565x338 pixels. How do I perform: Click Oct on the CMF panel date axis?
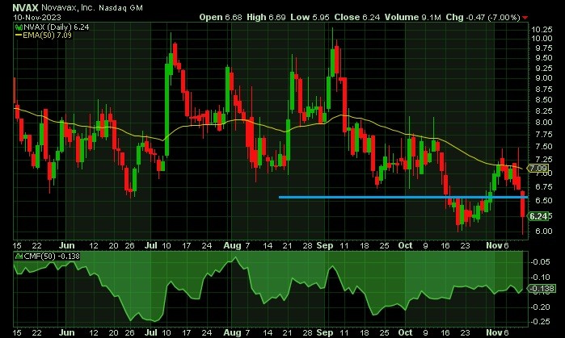click(406, 332)
